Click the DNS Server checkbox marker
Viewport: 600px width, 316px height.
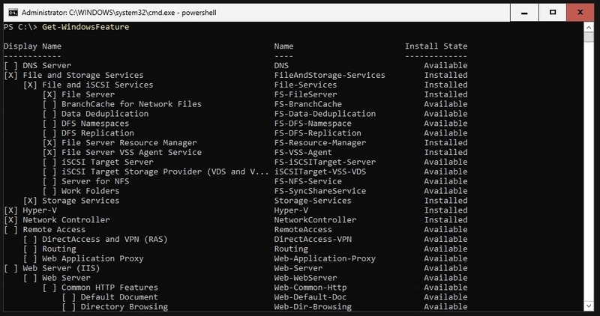click(10, 66)
